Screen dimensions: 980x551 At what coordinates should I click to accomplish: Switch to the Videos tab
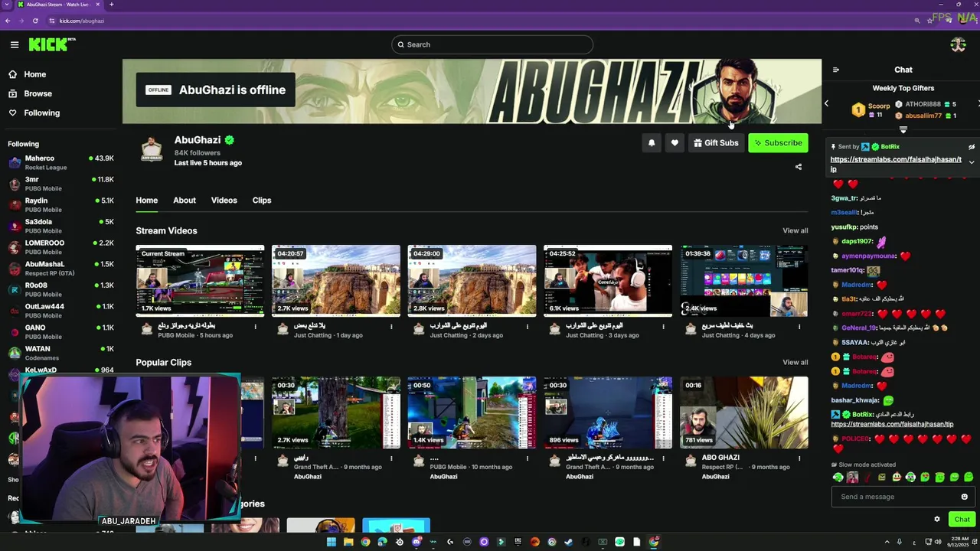(224, 201)
